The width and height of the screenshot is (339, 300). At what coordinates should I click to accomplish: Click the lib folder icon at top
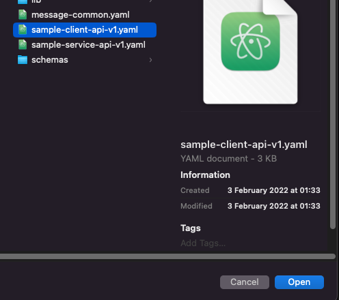23,2
